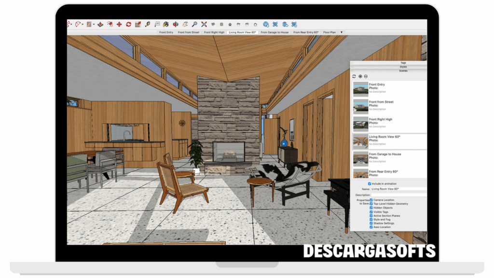Viewport: 494px width, 278px height.
Task: Select the Zoom magnifier tool
Action: pyautogui.click(x=194, y=24)
